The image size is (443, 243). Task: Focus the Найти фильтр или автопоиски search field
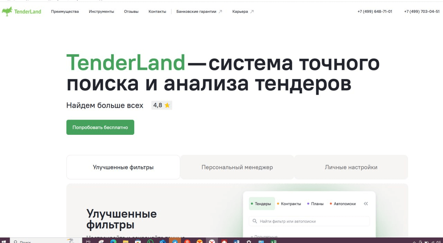[x=309, y=221]
